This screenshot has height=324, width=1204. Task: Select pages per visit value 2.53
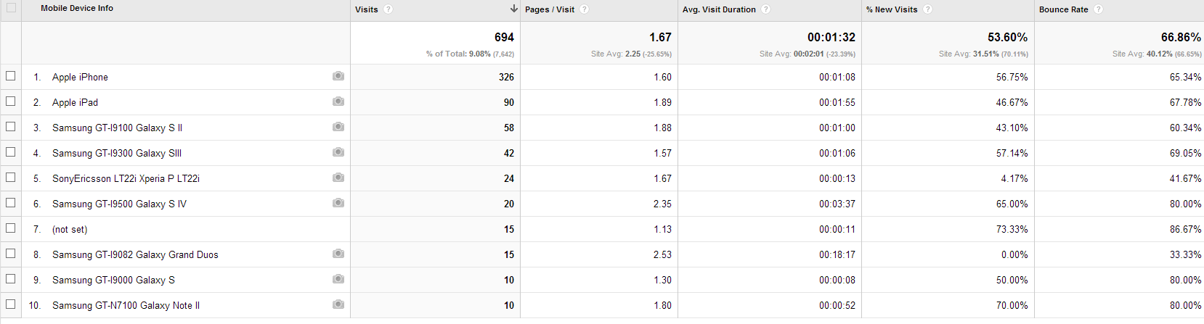(662, 254)
